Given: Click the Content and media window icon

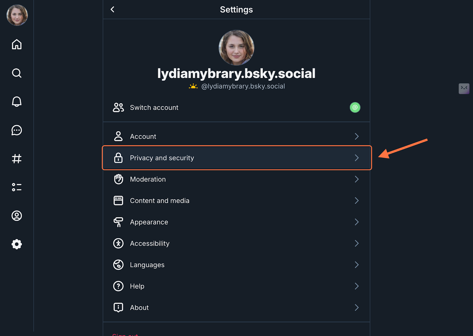Looking at the screenshot, I should [x=118, y=201].
